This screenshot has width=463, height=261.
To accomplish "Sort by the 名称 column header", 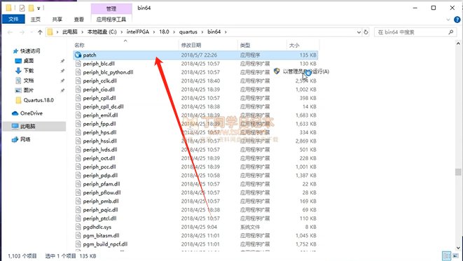I will (79, 45).
